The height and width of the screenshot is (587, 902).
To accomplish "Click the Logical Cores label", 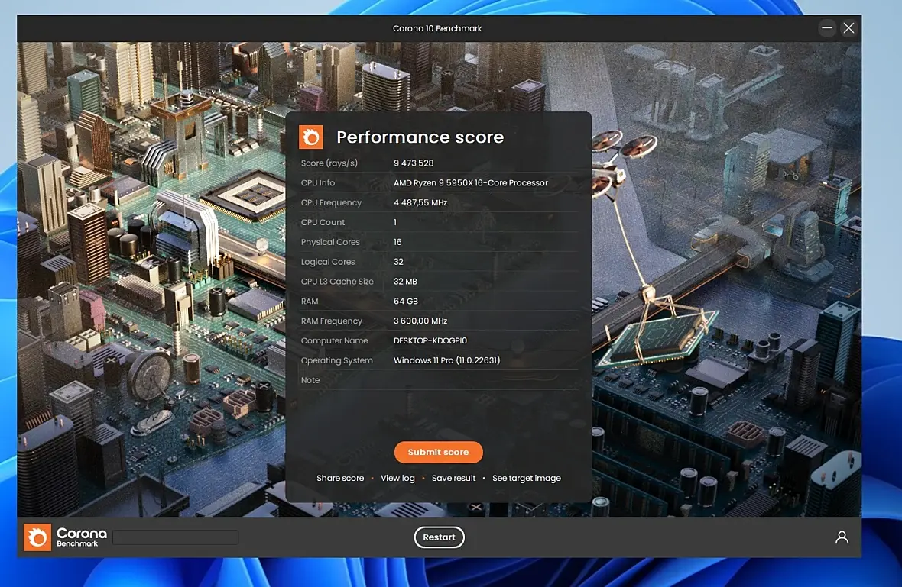I will point(328,262).
